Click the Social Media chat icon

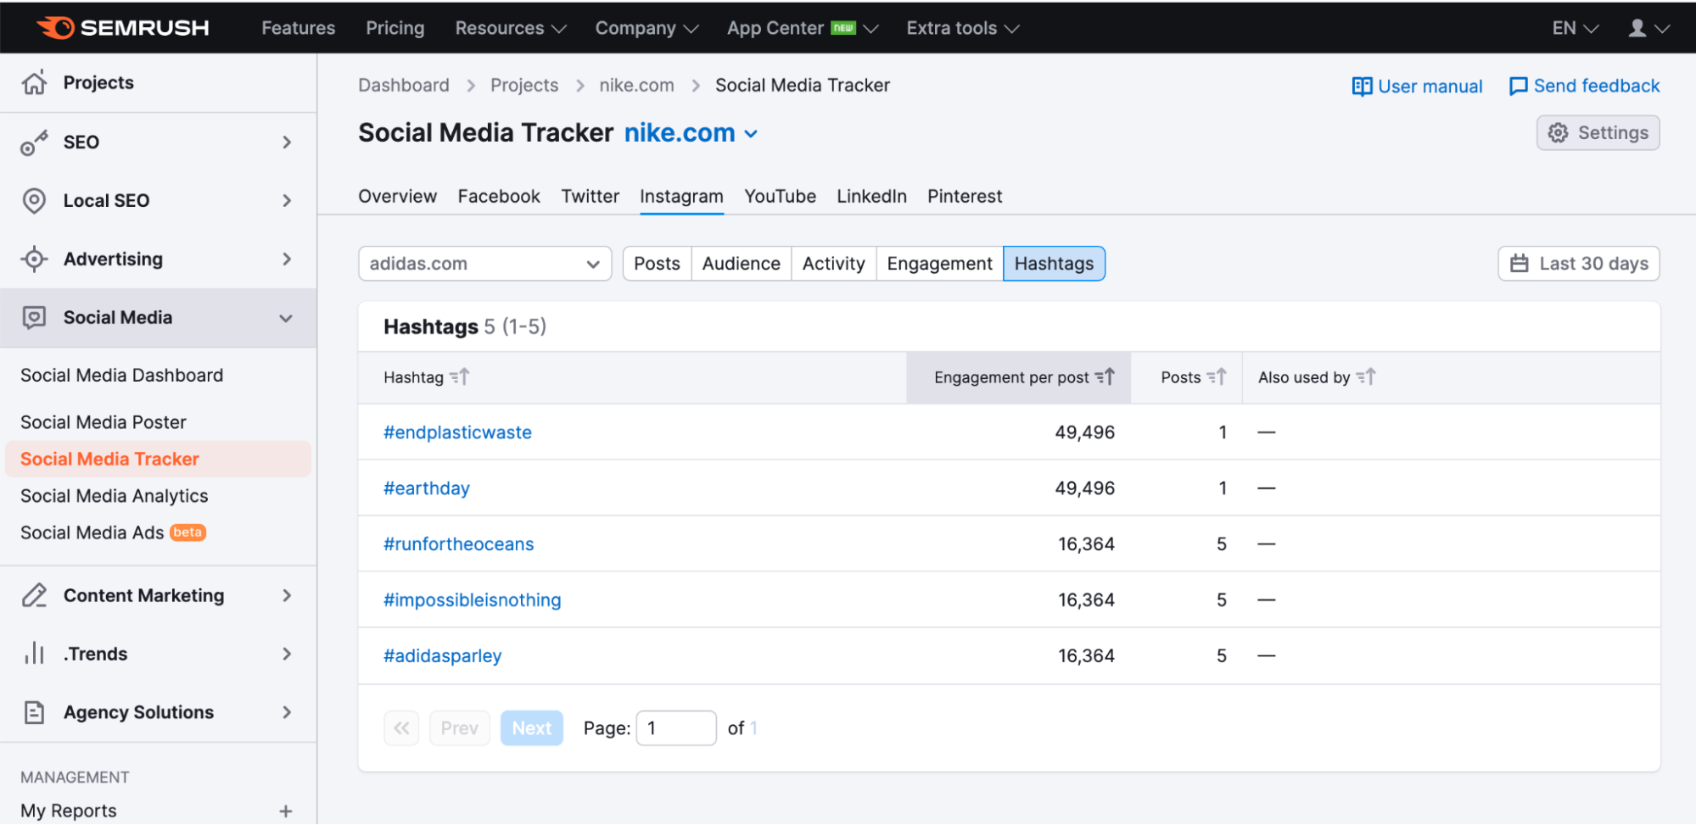click(34, 318)
